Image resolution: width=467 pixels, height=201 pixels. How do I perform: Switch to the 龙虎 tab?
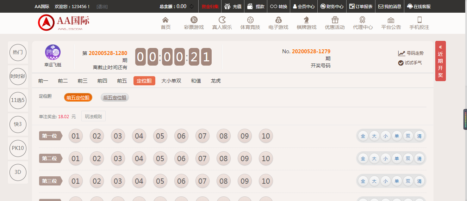coord(216,81)
